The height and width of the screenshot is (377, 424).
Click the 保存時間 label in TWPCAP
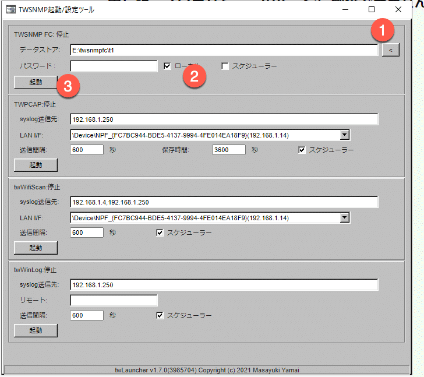point(175,150)
